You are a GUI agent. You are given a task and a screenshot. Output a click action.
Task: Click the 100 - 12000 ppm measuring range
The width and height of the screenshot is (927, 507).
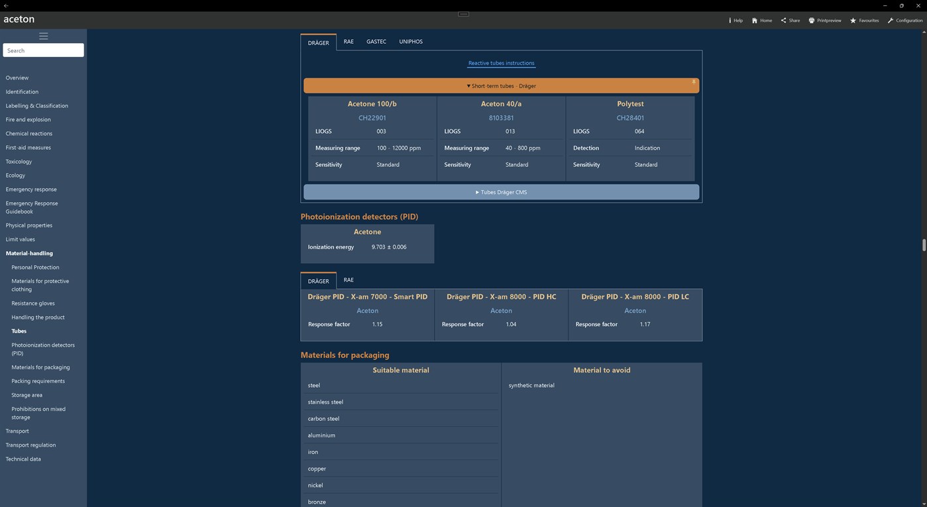pyautogui.click(x=399, y=148)
